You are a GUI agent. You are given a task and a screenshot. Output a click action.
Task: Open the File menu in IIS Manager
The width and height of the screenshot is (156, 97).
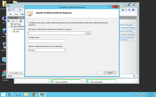[x=10, y=14]
